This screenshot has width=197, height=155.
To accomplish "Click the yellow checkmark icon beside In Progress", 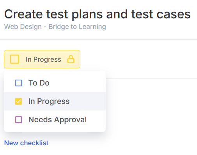I will coord(18,101).
